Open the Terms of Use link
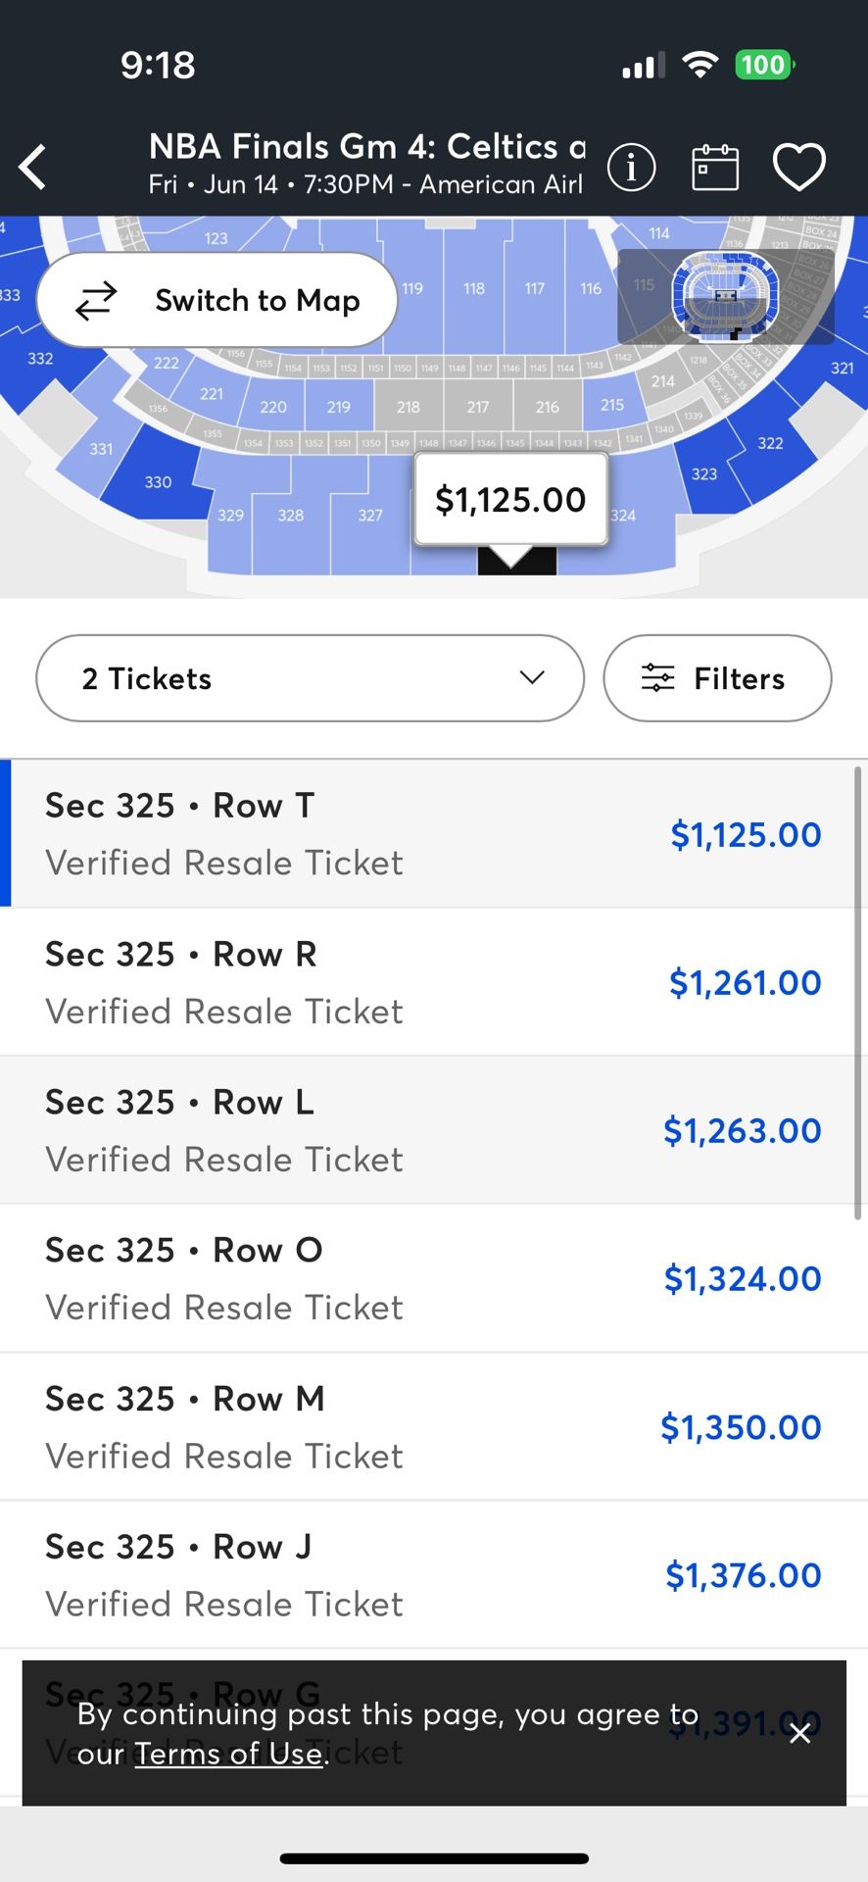Image resolution: width=868 pixels, height=1882 pixels. click(x=228, y=1754)
